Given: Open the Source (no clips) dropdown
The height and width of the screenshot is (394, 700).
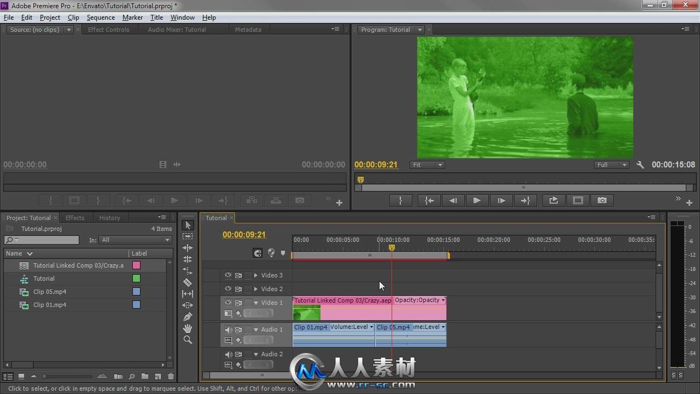Looking at the screenshot, I should point(69,30).
